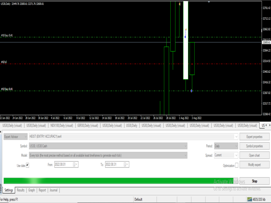This screenshot has width=271, height=203.
Task: Click the US30,Daily chart title header
Action: tap(22, 4)
